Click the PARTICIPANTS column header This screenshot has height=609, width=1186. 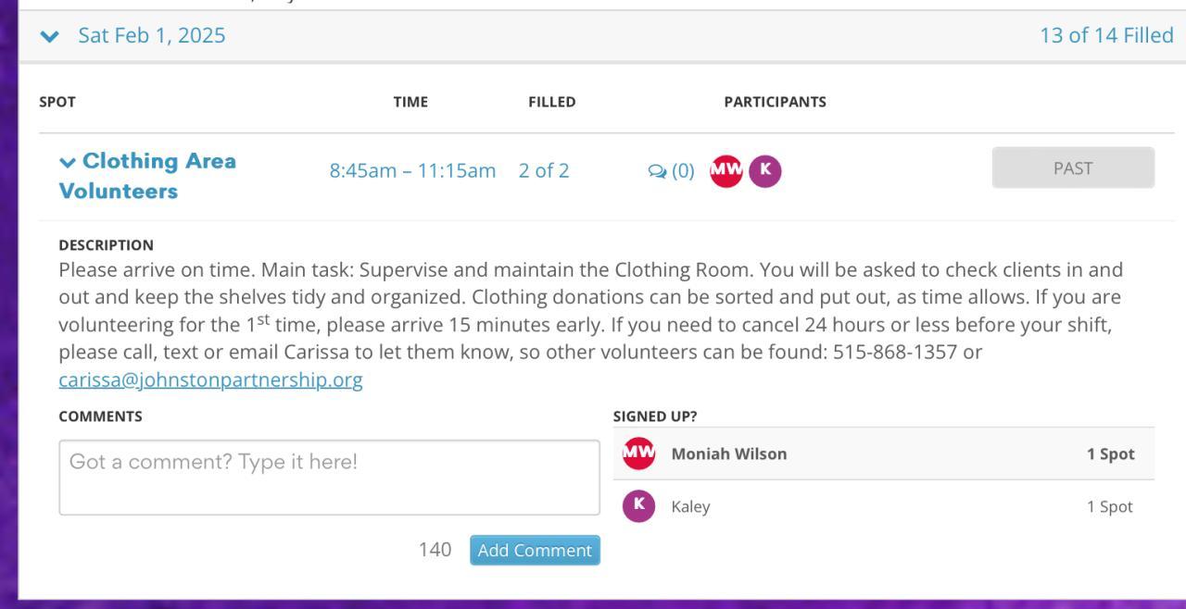click(x=775, y=102)
